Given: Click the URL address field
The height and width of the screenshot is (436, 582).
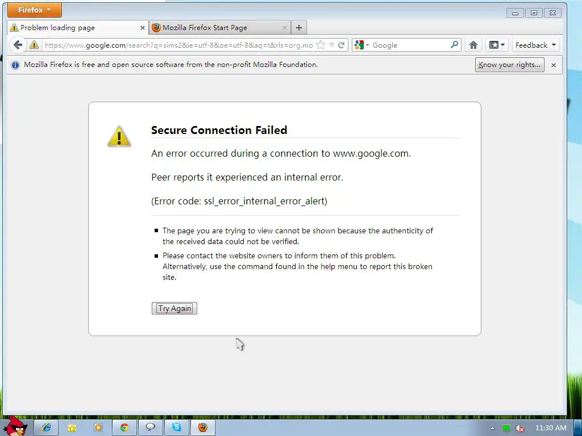Looking at the screenshot, I should tap(178, 45).
